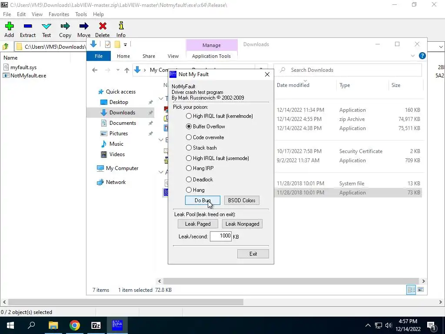Click Leak Nonpaged button

pos(242,224)
